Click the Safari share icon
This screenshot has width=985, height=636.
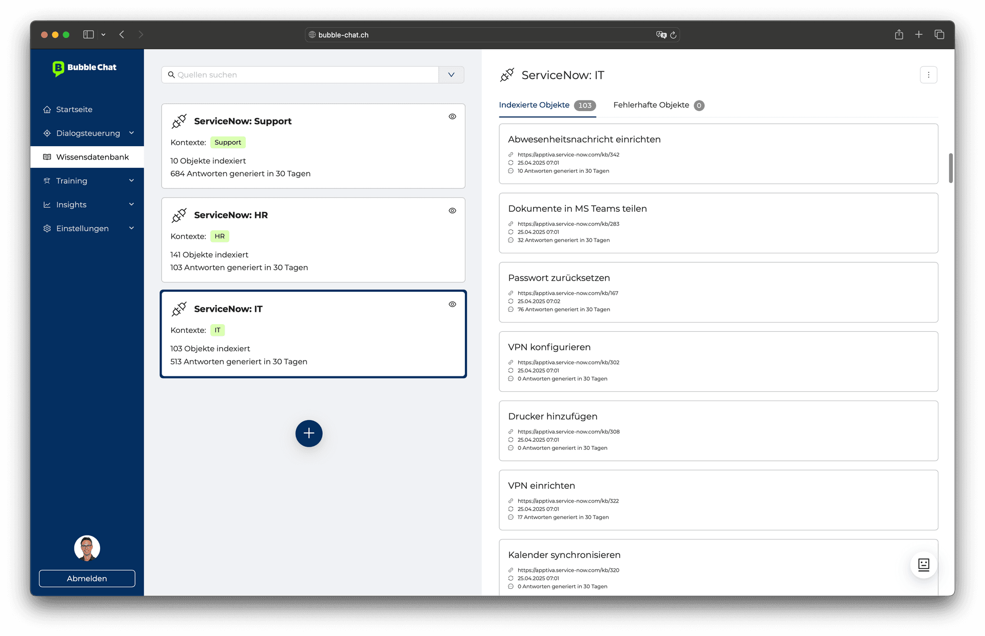[899, 34]
